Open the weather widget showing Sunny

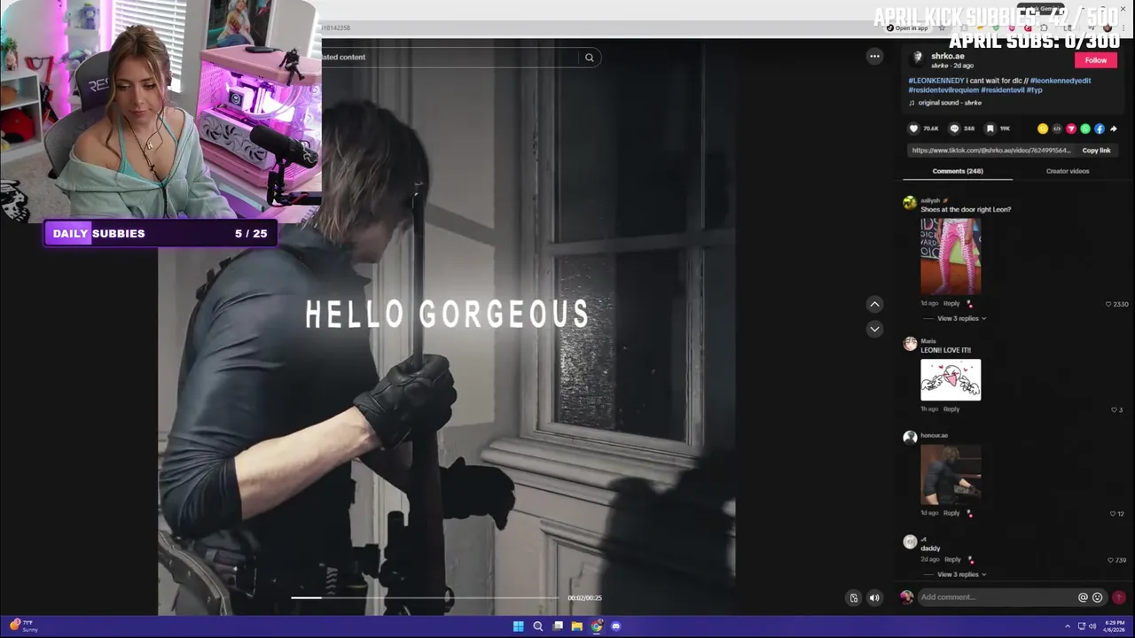[x=23, y=626]
